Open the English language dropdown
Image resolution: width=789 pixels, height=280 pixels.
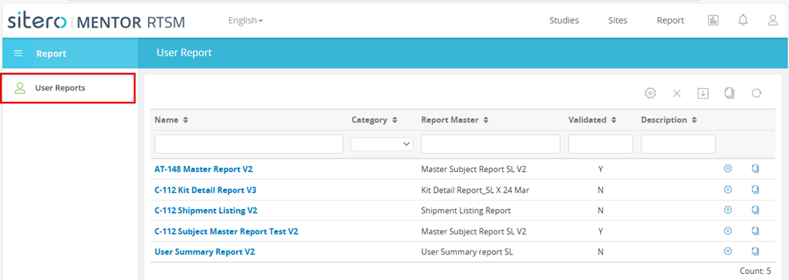pyautogui.click(x=245, y=21)
